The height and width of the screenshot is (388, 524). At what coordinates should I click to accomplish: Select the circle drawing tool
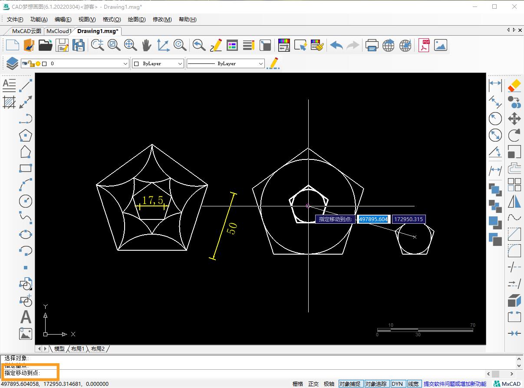pos(26,201)
